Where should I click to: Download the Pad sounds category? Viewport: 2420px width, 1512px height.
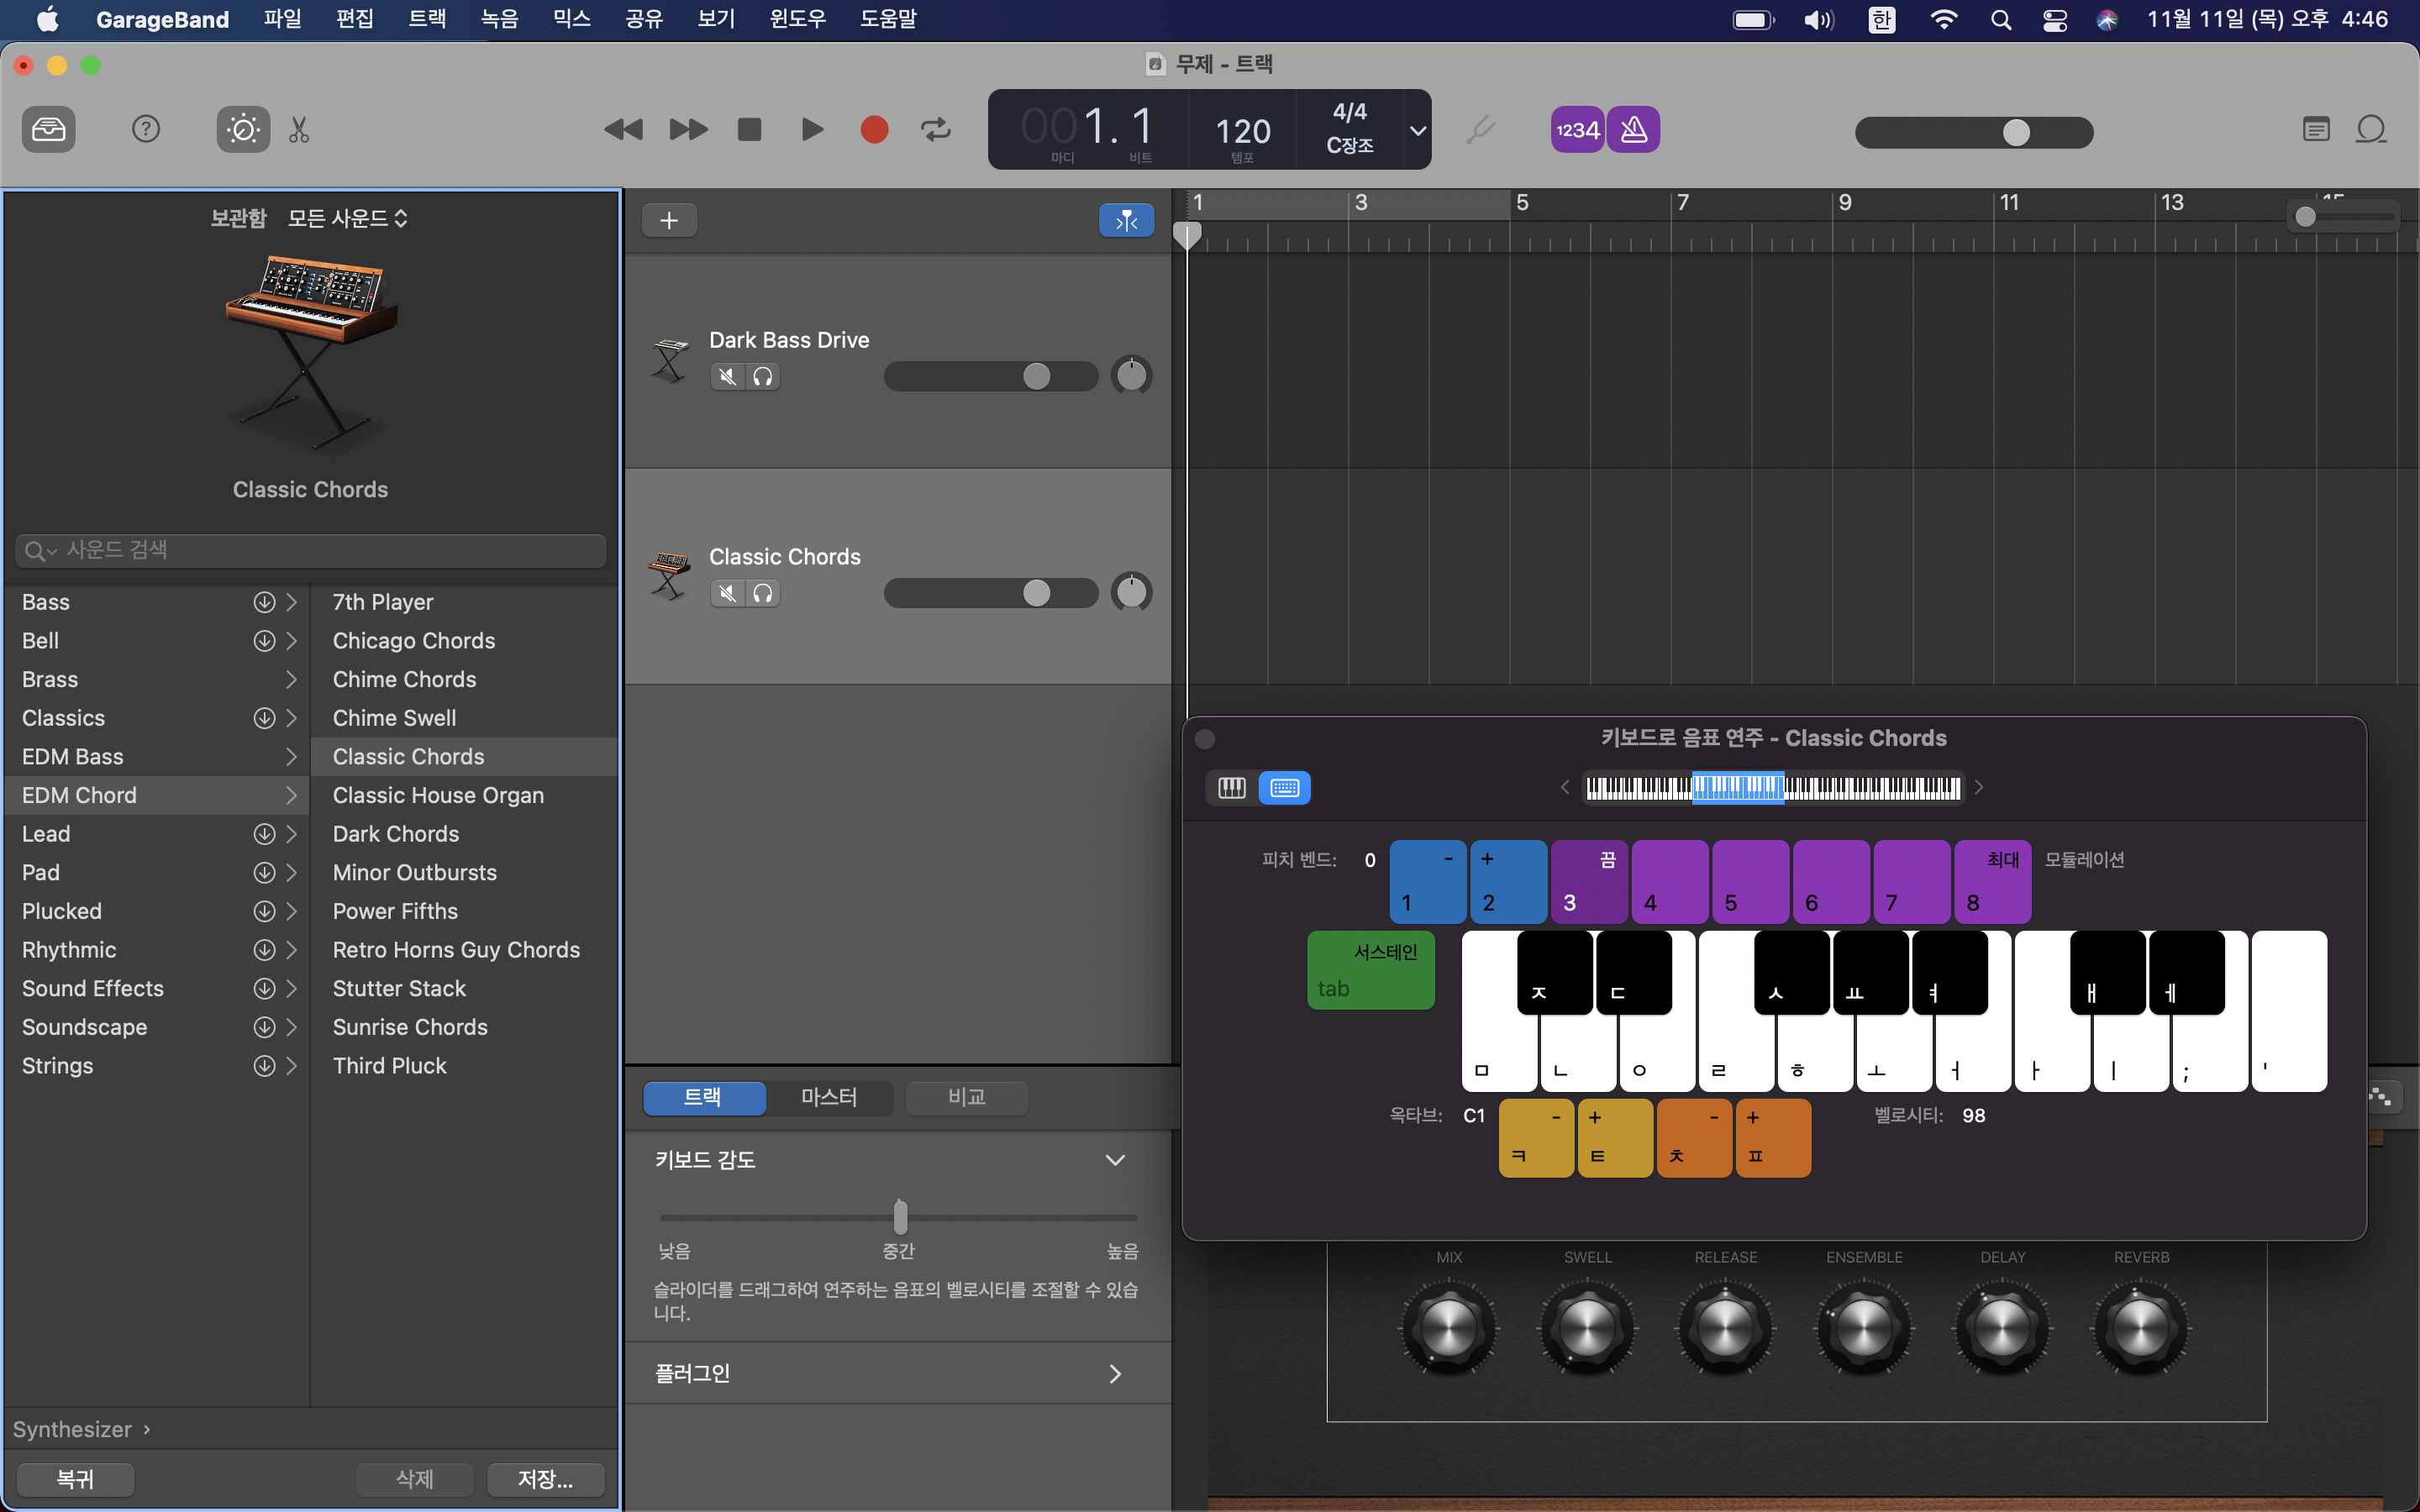[x=264, y=873]
